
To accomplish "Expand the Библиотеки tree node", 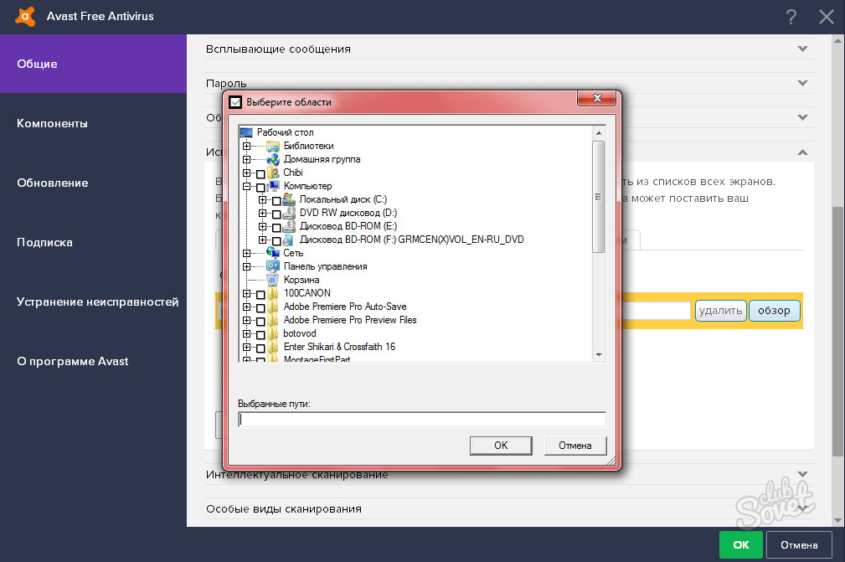I will tap(246, 147).
